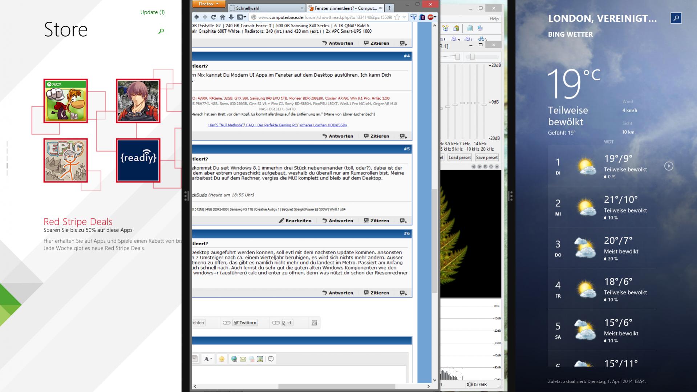Open the Red Stripe Deals section
Screen dimensions: 697x392
(78, 222)
